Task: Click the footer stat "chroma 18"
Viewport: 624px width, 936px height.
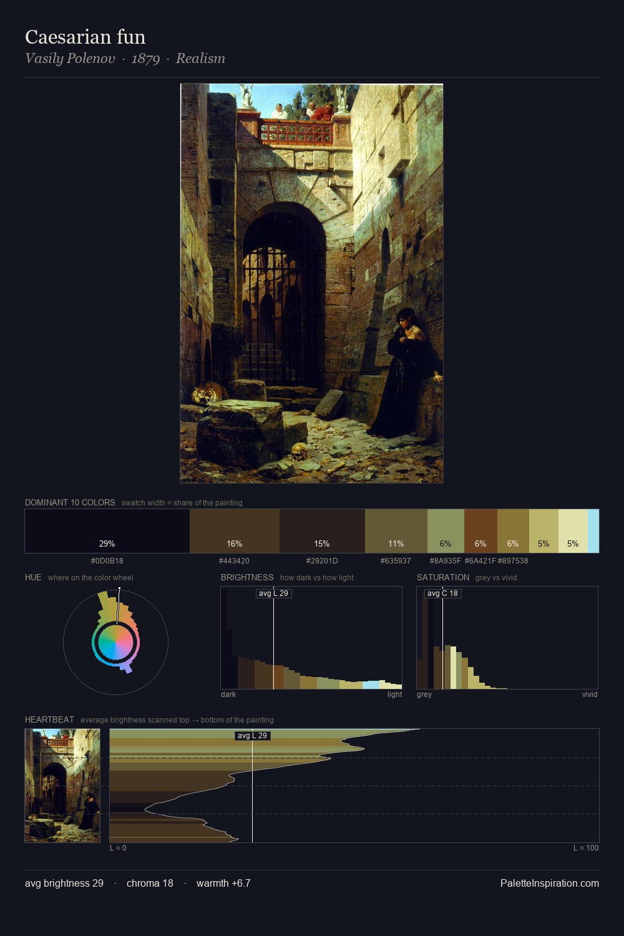Action: coord(150,883)
